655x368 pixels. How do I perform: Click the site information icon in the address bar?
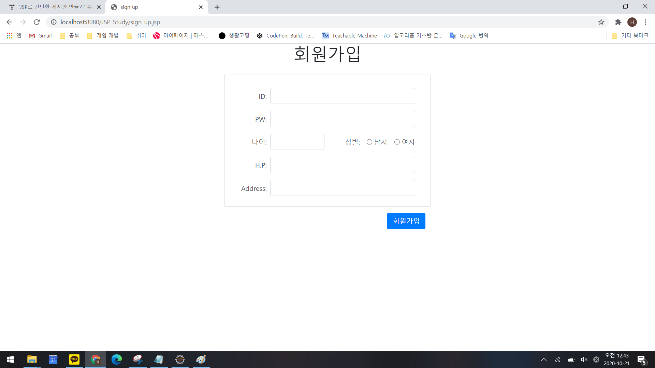pos(54,22)
